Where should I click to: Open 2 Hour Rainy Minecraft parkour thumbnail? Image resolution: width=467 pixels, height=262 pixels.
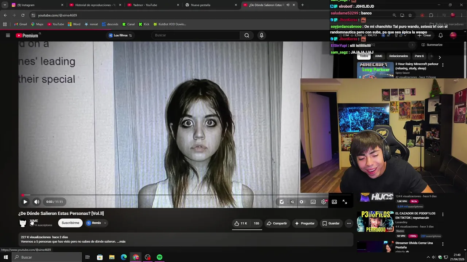tap(375, 70)
